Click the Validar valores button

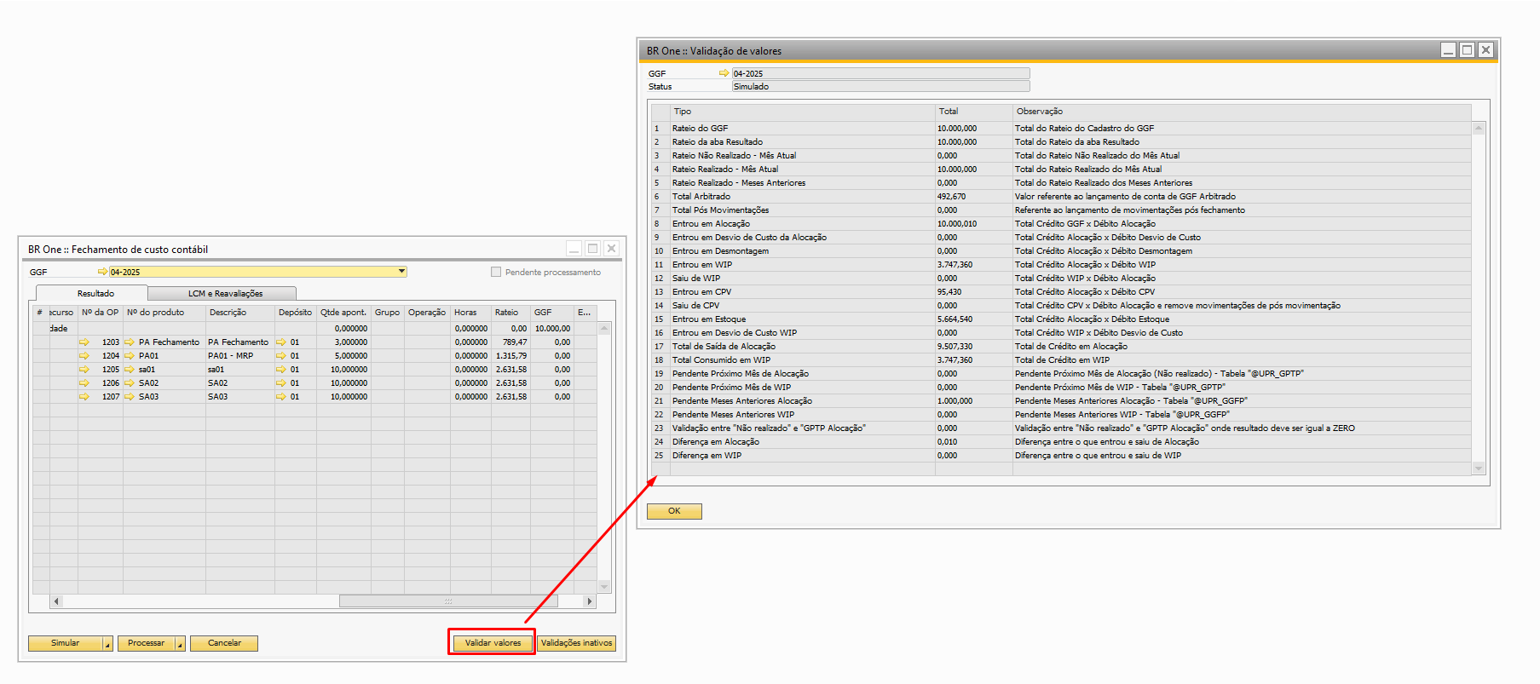click(x=493, y=643)
